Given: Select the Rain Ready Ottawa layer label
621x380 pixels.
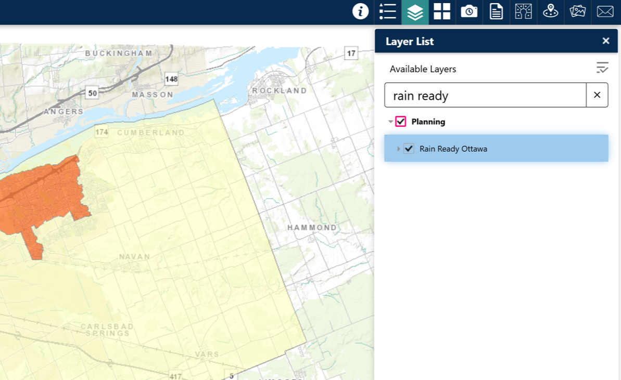Looking at the screenshot, I should coord(453,149).
